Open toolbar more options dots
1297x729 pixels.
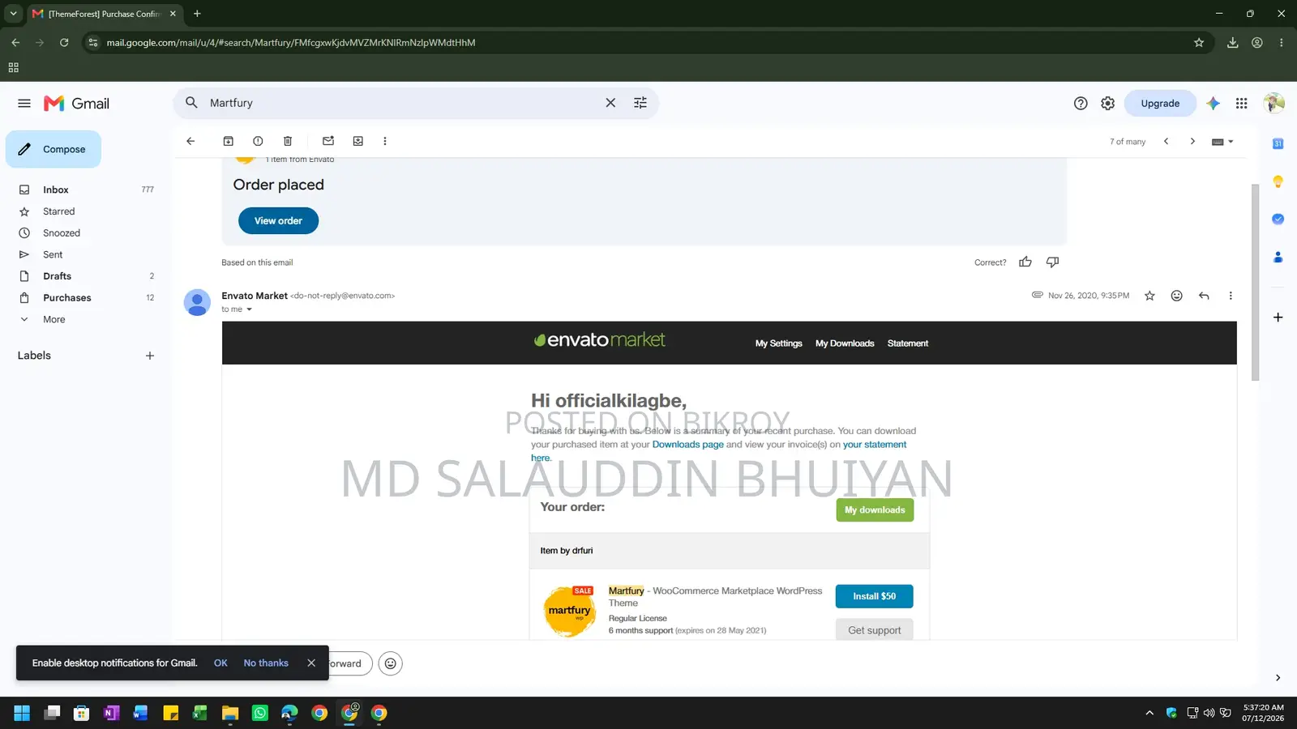click(385, 141)
